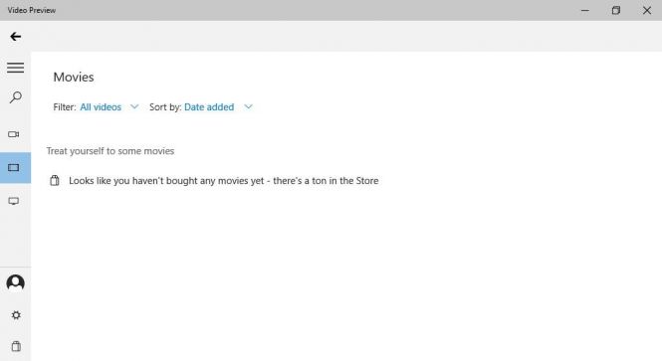The image size is (662, 361).
Task: Open the TV shows sidebar icon
Action: click(14, 201)
